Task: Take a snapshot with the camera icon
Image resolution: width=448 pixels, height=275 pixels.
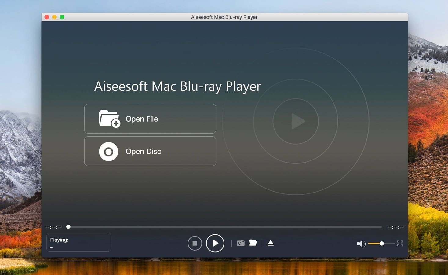Action: click(x=241, y=243)
